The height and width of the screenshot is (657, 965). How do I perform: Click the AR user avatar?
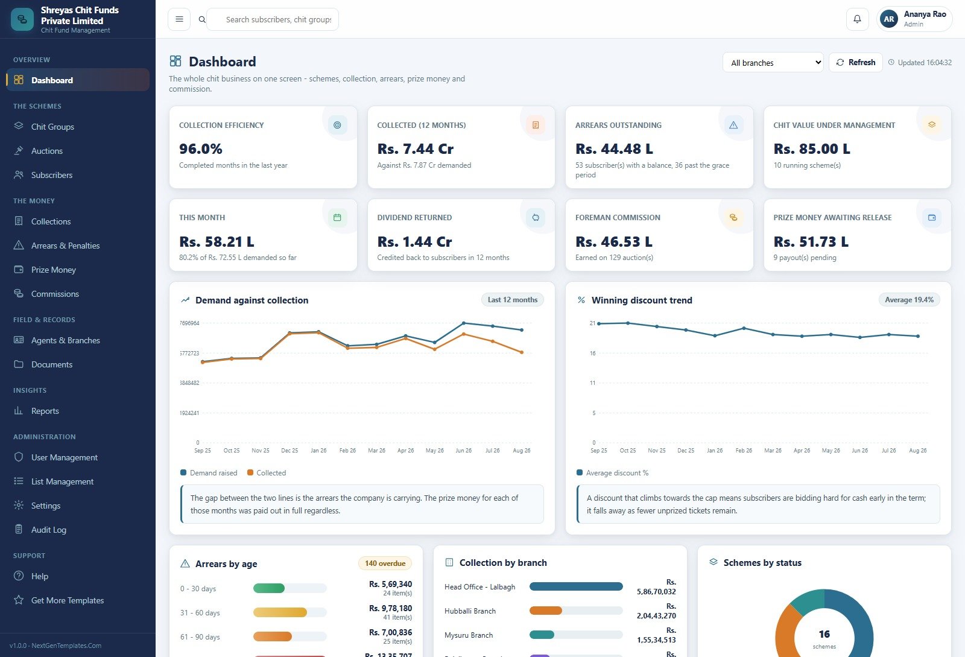click(x=889, y=19)
